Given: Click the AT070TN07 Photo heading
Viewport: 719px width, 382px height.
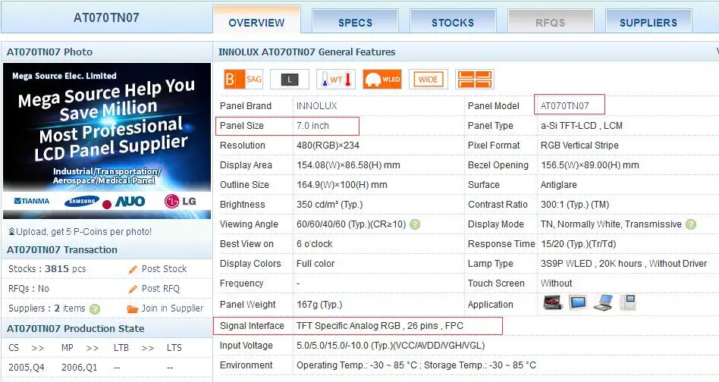Looking at the screenshot, I should click(x=49, y=52).
